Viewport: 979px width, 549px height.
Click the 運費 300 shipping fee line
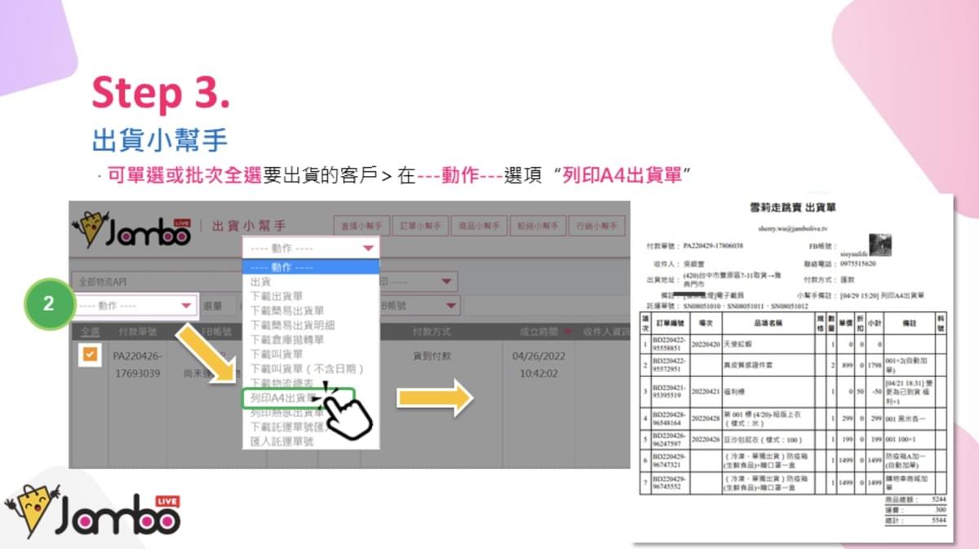(x=914, y=509)
